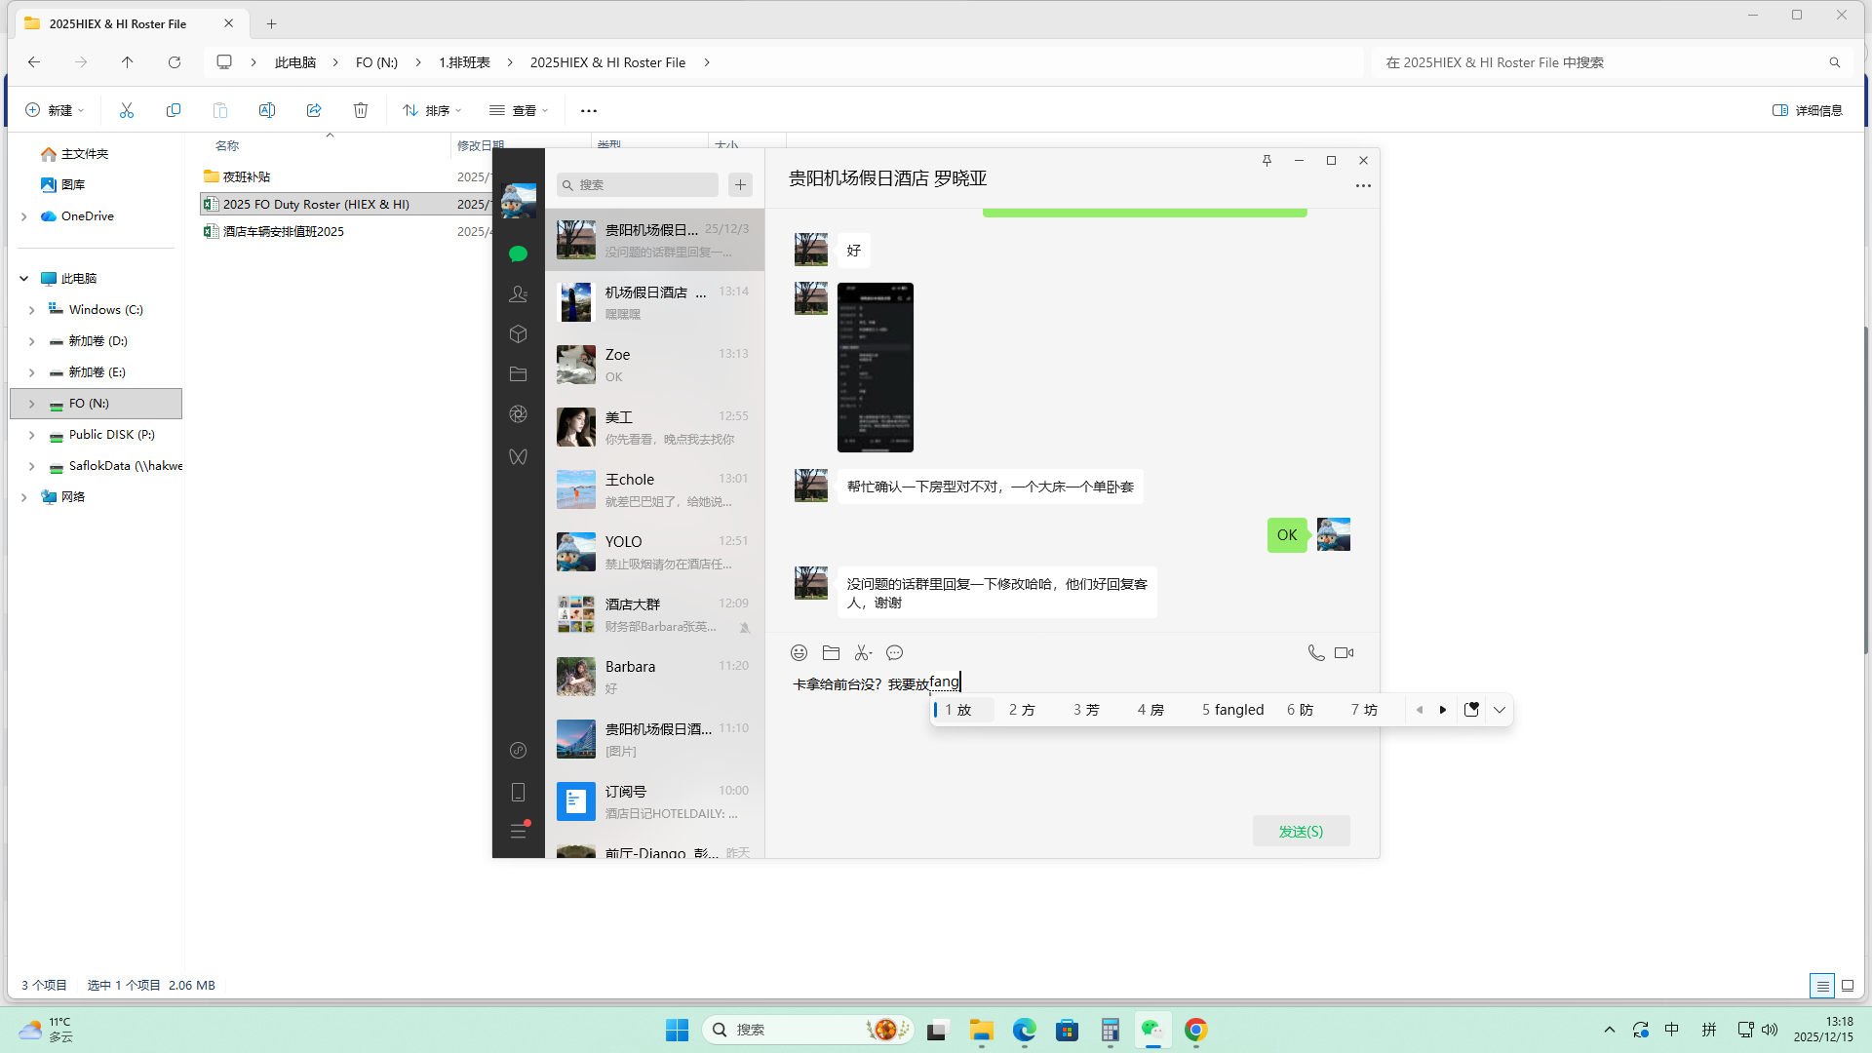The width and height of the screenshot is (1872, 1053).
Task: Open the emoji picker in chat toolbar
Action: click(x=799, y=653)
